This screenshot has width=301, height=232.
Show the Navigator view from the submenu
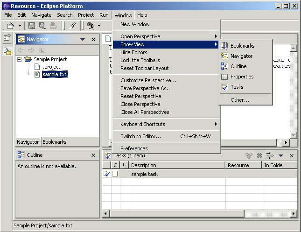(245, 56)
